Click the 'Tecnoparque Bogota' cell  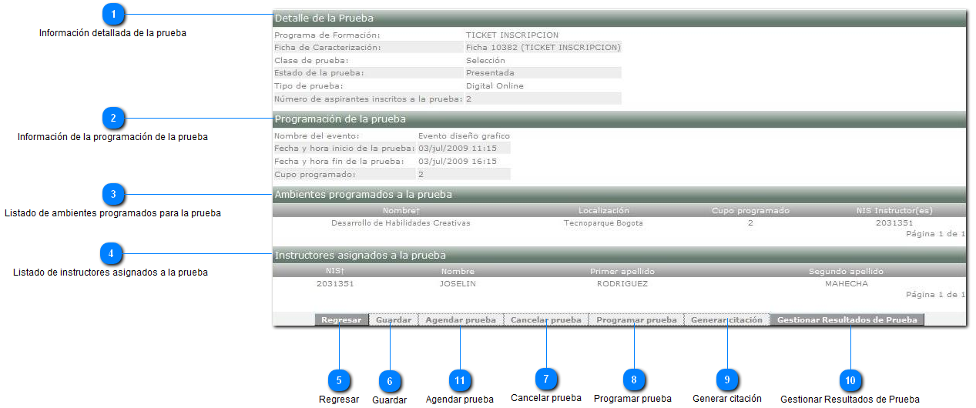click(x=603, y=223)
